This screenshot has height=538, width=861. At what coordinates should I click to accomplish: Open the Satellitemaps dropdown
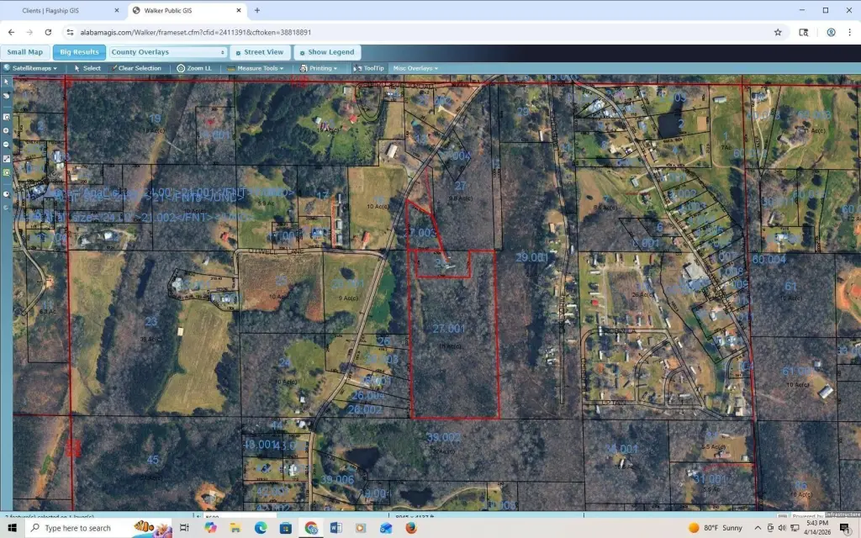click(x=30, y=68)
